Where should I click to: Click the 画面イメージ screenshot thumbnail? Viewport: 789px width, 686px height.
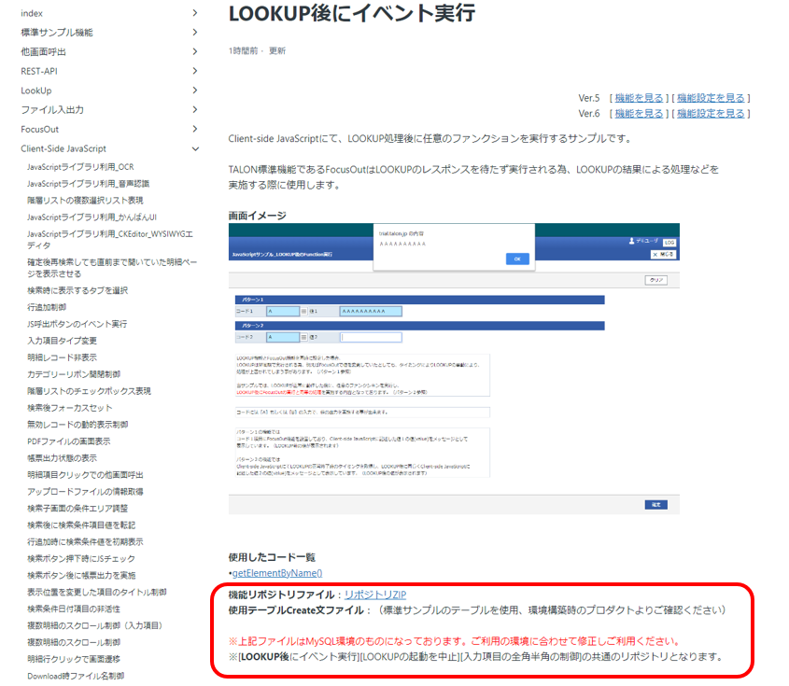point(454,369)
